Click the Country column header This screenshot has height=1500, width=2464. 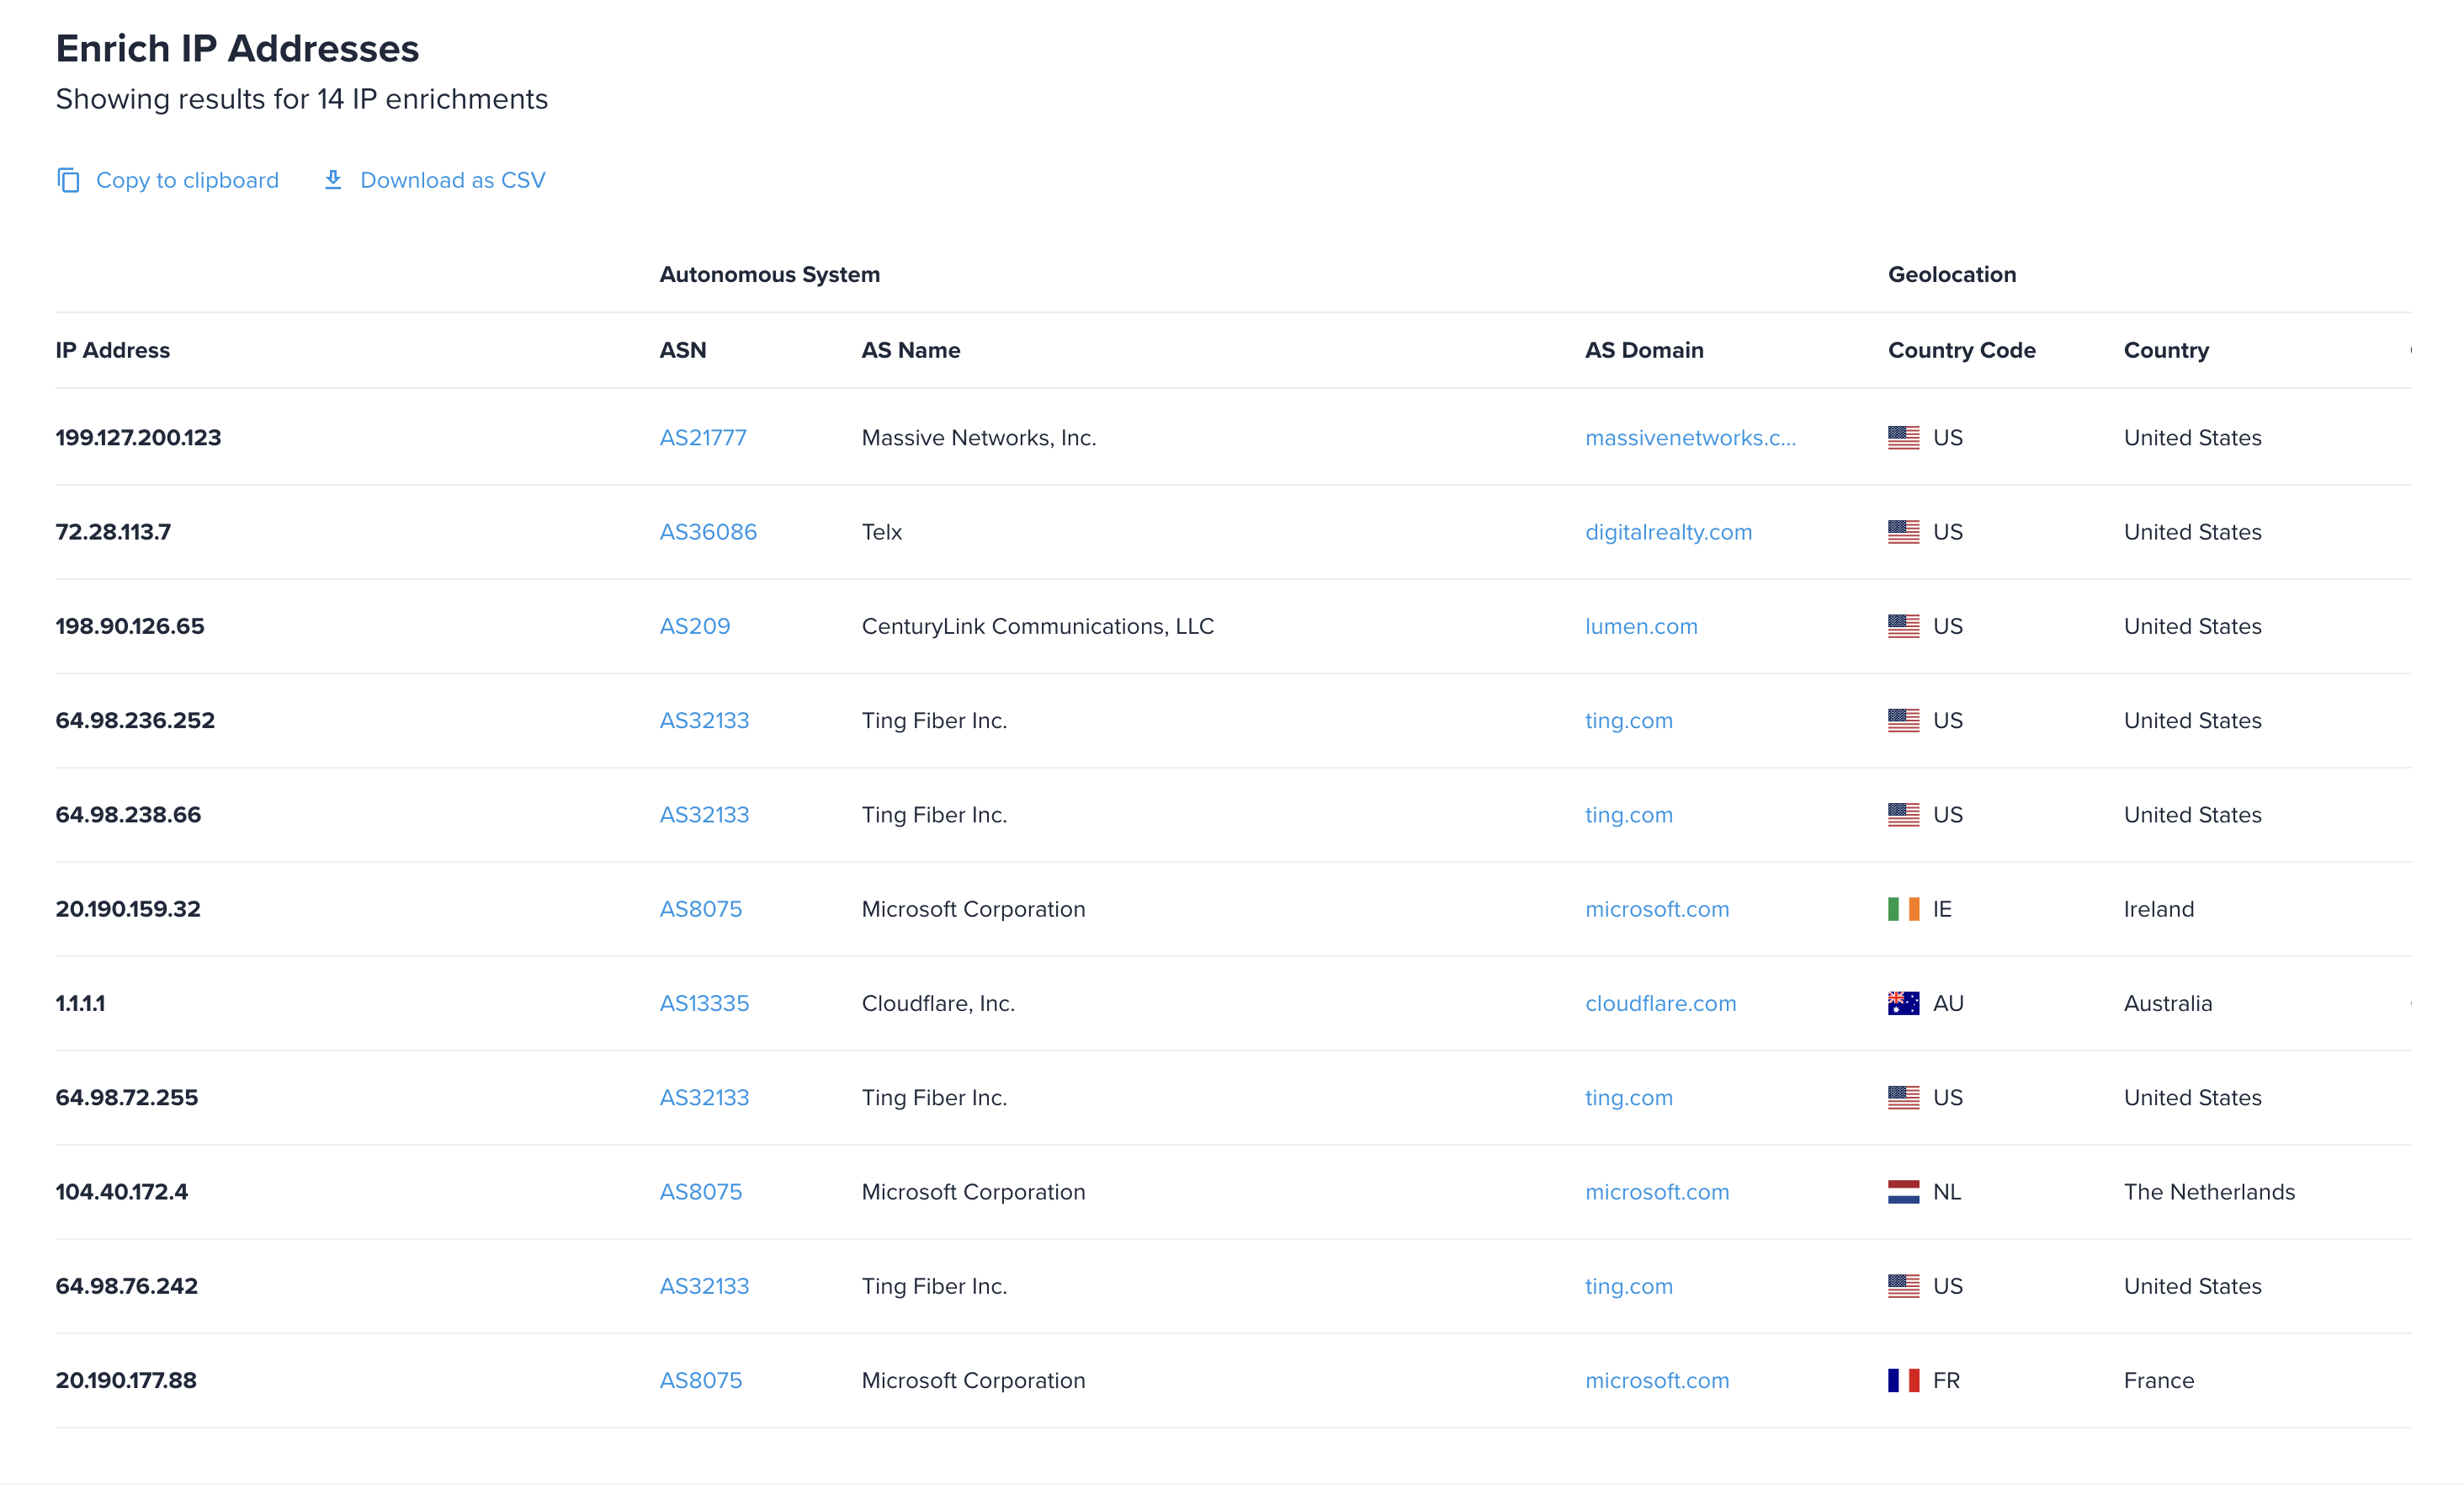[x=2166, y=350]
